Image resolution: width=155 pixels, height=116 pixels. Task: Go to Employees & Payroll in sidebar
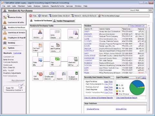pyautogui.click(x=14, y=38)
